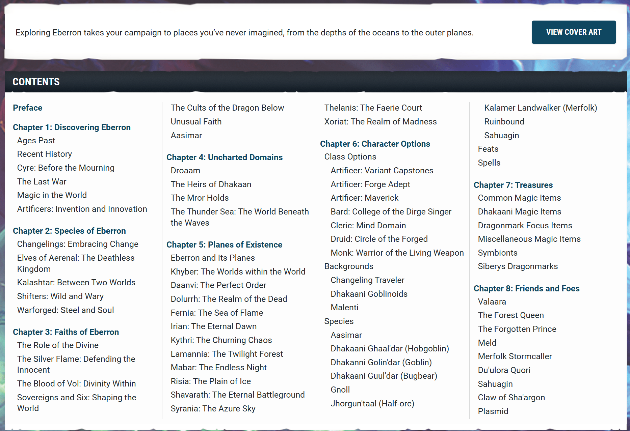The width and height of the screenshot is (630, 431).
Task: Open Chapter 5: Planes of Existence
Action: point(224,245)
